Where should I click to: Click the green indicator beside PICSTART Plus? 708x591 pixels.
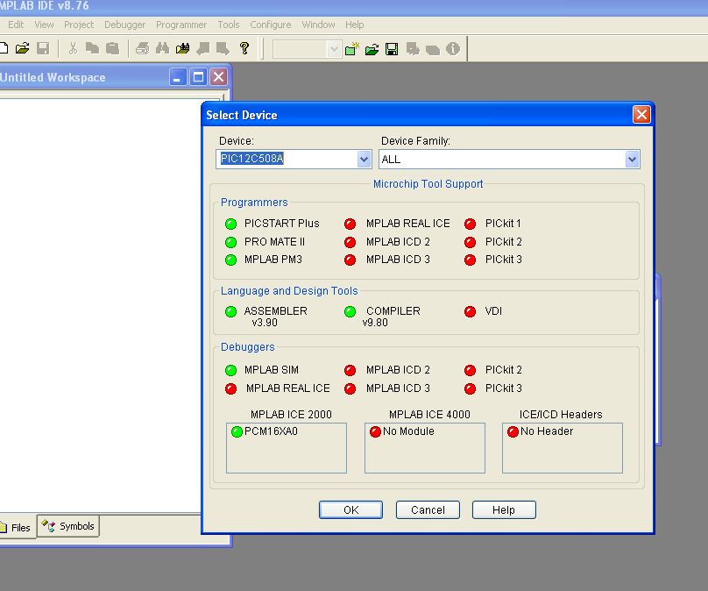pos(230,224)
